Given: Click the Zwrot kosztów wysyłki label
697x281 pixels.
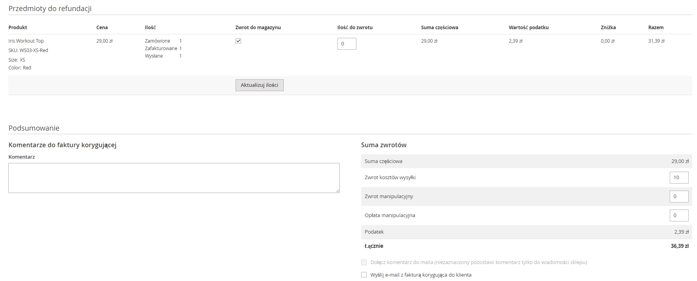Looking at the screenshot, I should 390,178.
